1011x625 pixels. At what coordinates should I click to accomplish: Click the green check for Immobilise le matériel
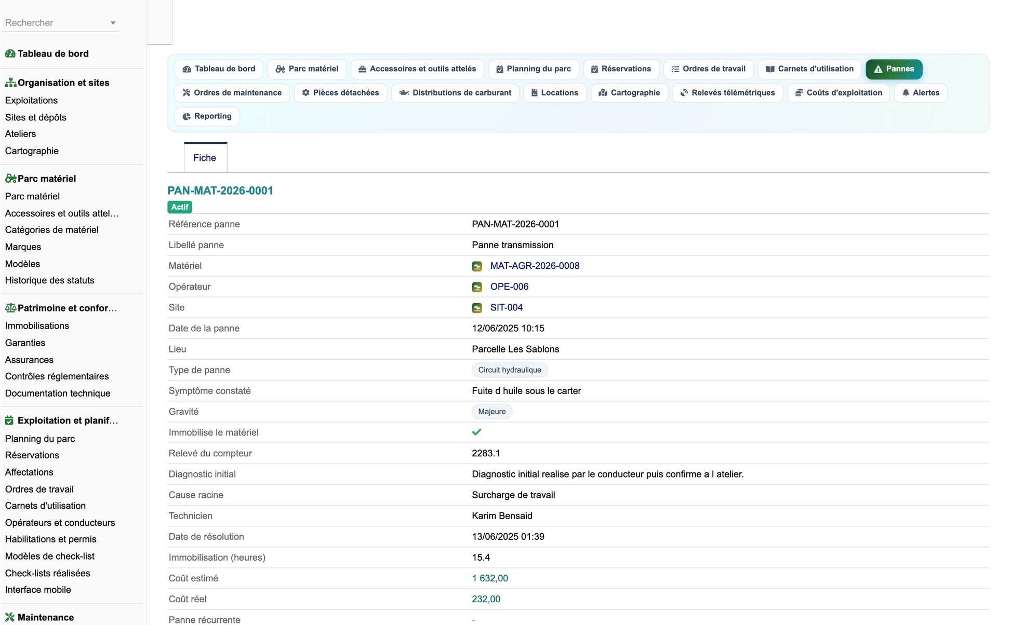[476, 432]
